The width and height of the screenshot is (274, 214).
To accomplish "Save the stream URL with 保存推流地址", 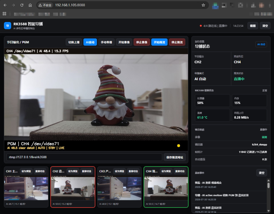I will point(175,157).
